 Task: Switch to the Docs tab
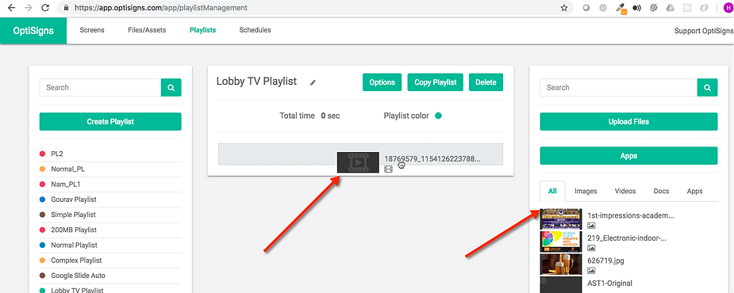click(x=662, y=191)
